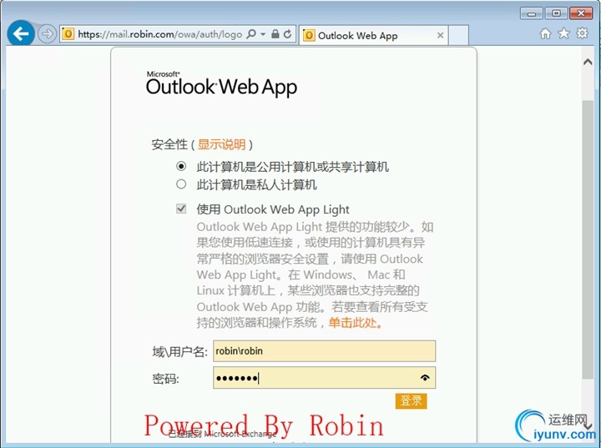Open the 显示说明 link
Viewport: 601px width, 448px height.
click(221, 144)
